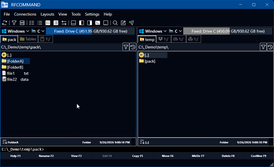Click the ConMen F9 button

259,156
